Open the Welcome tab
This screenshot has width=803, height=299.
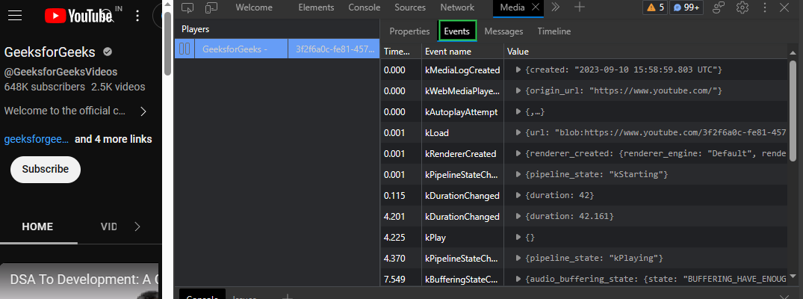click(254, 7)
